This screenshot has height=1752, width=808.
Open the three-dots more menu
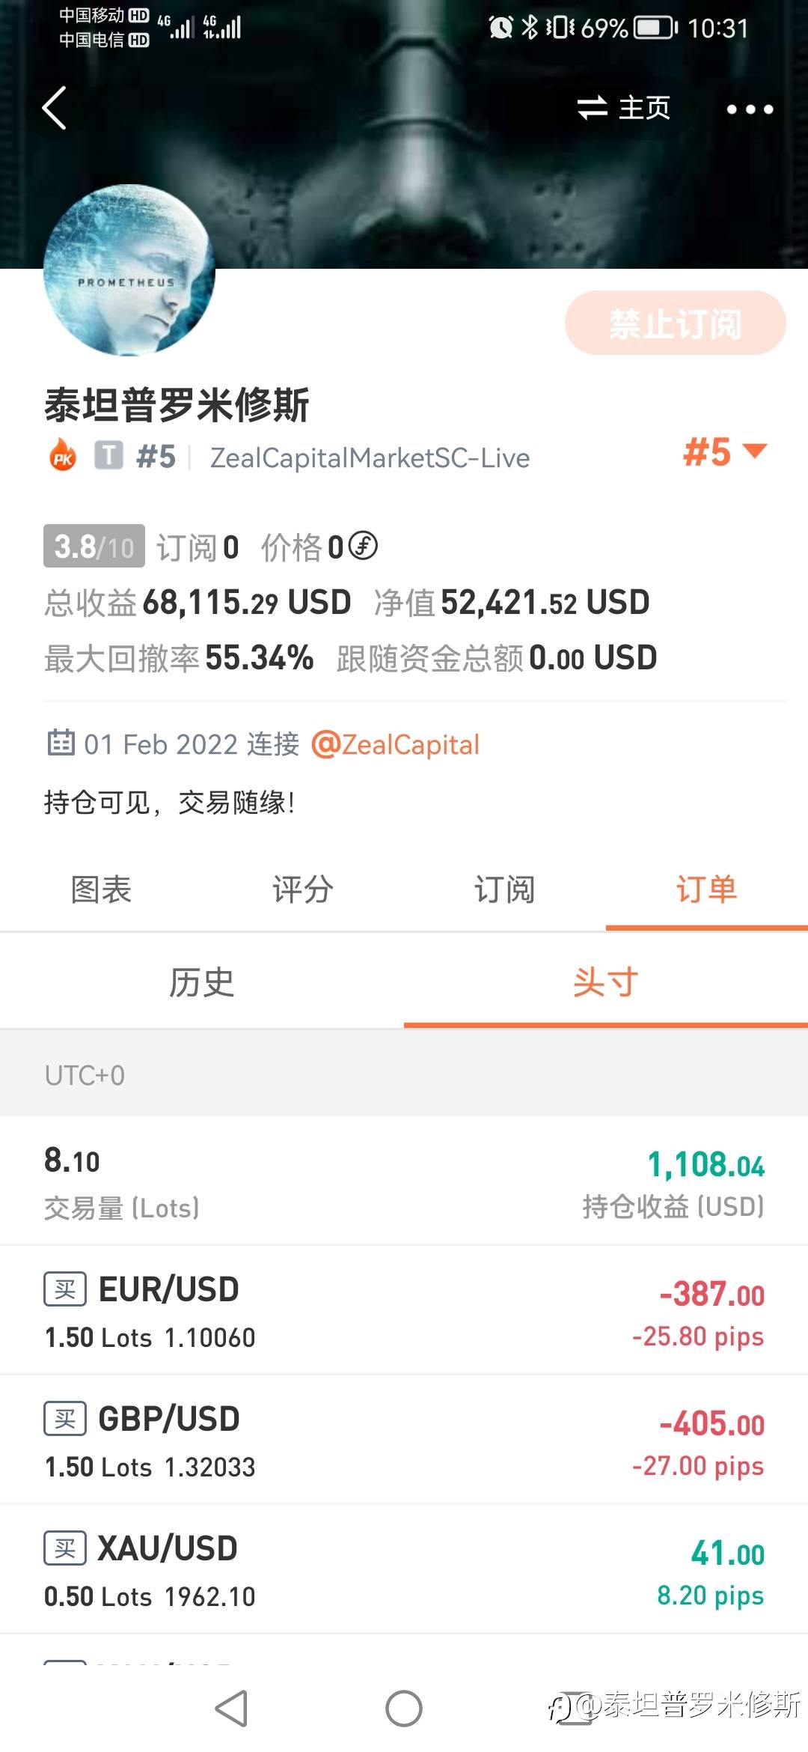pyautogui.click(x=750, y=109)
